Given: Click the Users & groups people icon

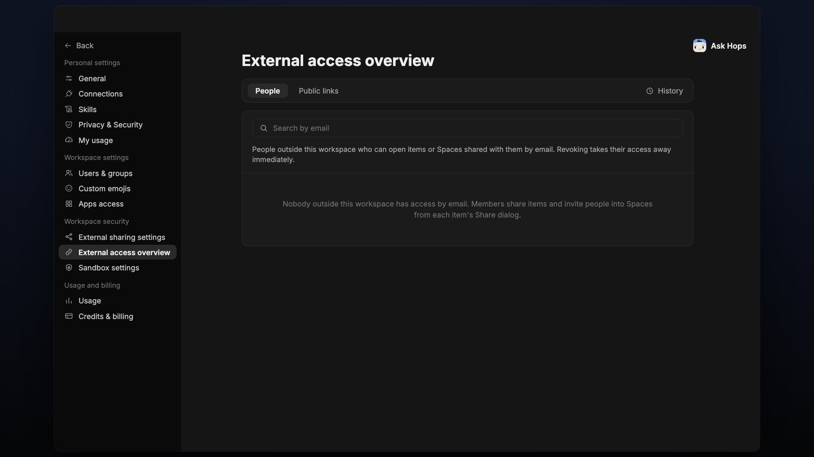Looking at the screenshot, I should pyautogui.click(x=69, y=173).
